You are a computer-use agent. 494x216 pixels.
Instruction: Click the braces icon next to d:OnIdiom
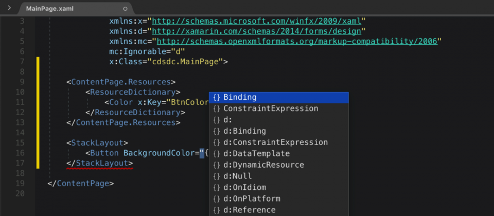(217, 188)
